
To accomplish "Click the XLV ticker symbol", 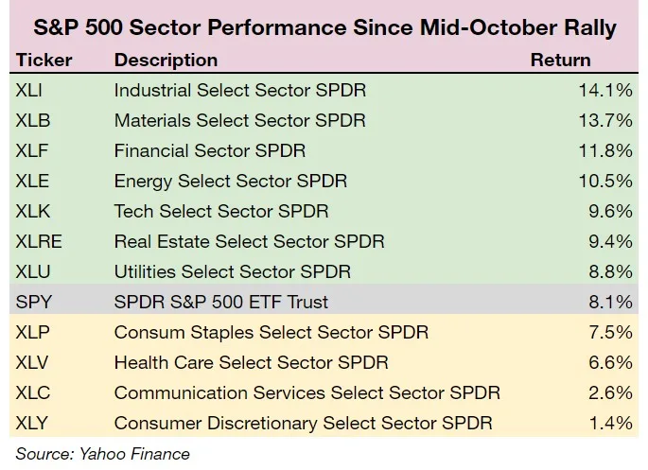I will point(32,363).
